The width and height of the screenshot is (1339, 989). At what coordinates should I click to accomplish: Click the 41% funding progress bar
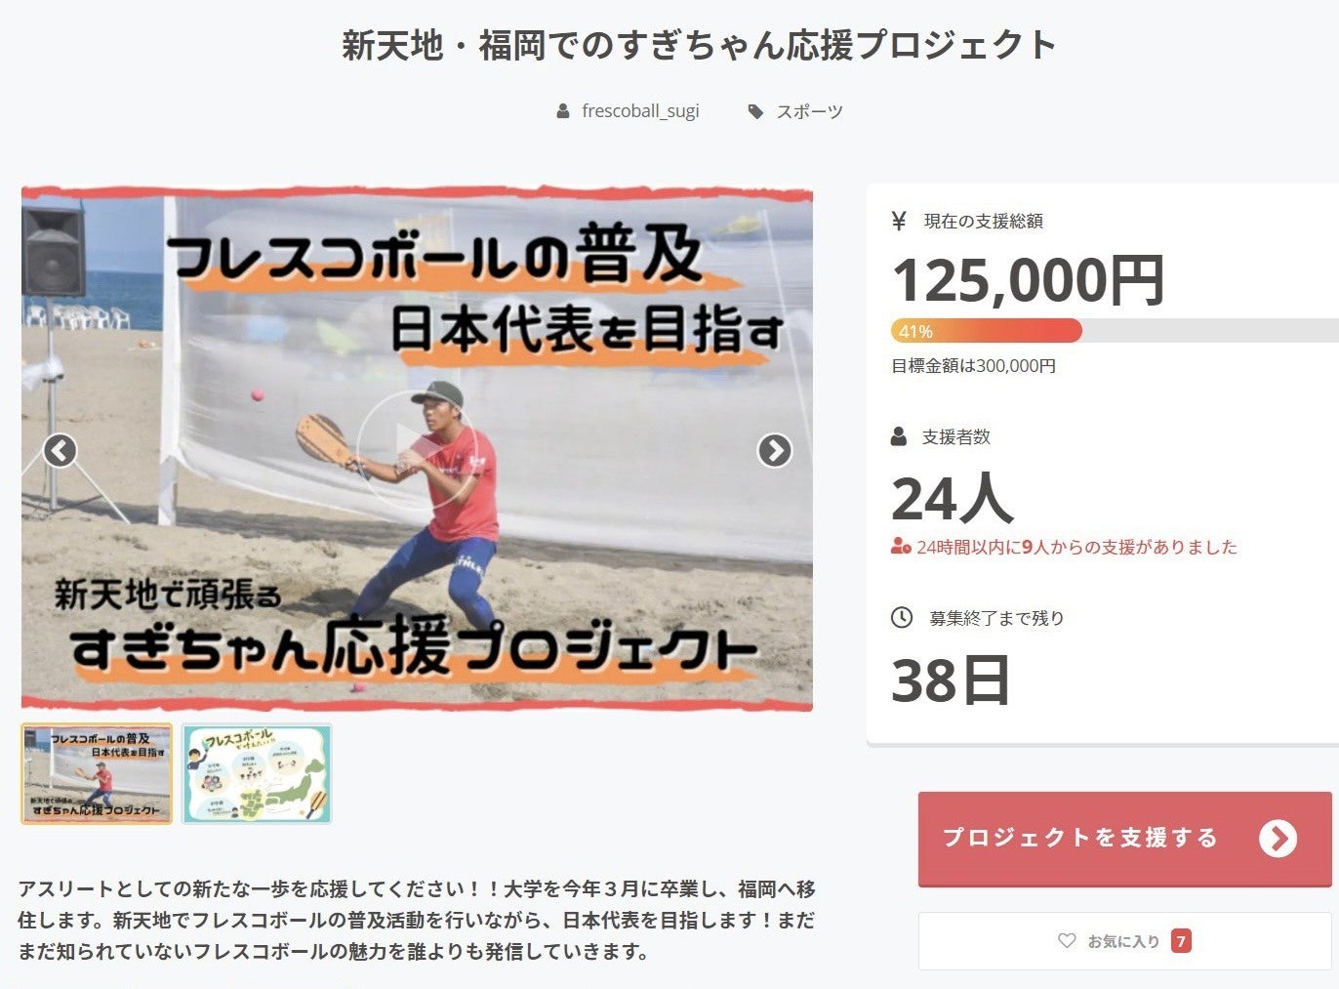tap(1115, 331)
